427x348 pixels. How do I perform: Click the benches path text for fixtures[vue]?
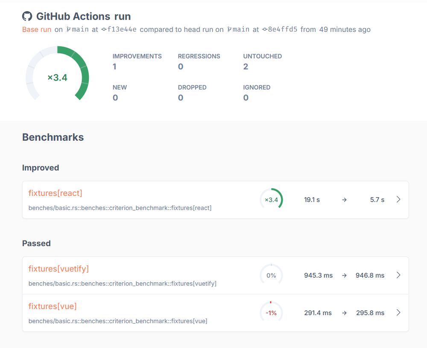(x=118, y=321)
